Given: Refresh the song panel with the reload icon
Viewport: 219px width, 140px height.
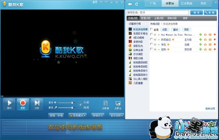Looking at the screenshot, I should 137,4.
